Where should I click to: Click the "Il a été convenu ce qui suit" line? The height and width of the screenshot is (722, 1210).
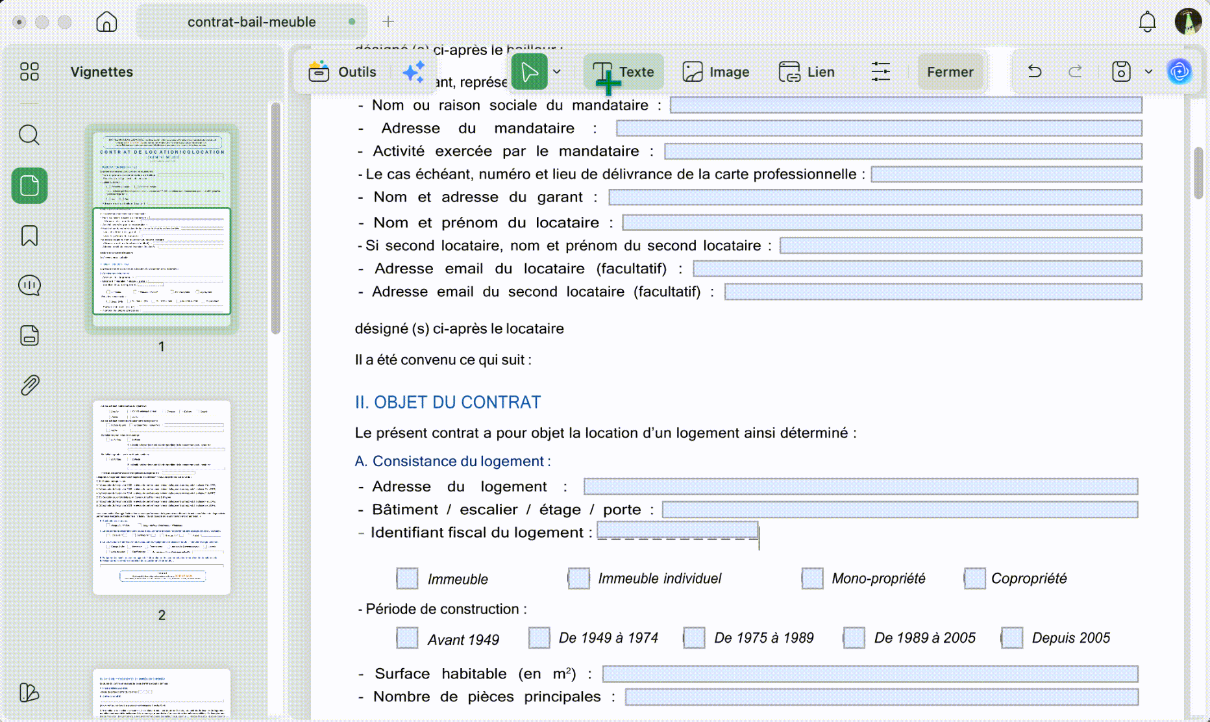coord(443,360)
